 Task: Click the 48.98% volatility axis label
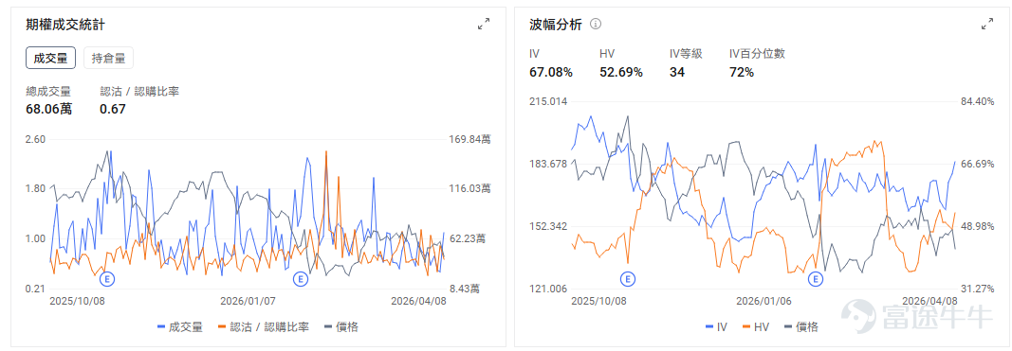click(977, 226)
